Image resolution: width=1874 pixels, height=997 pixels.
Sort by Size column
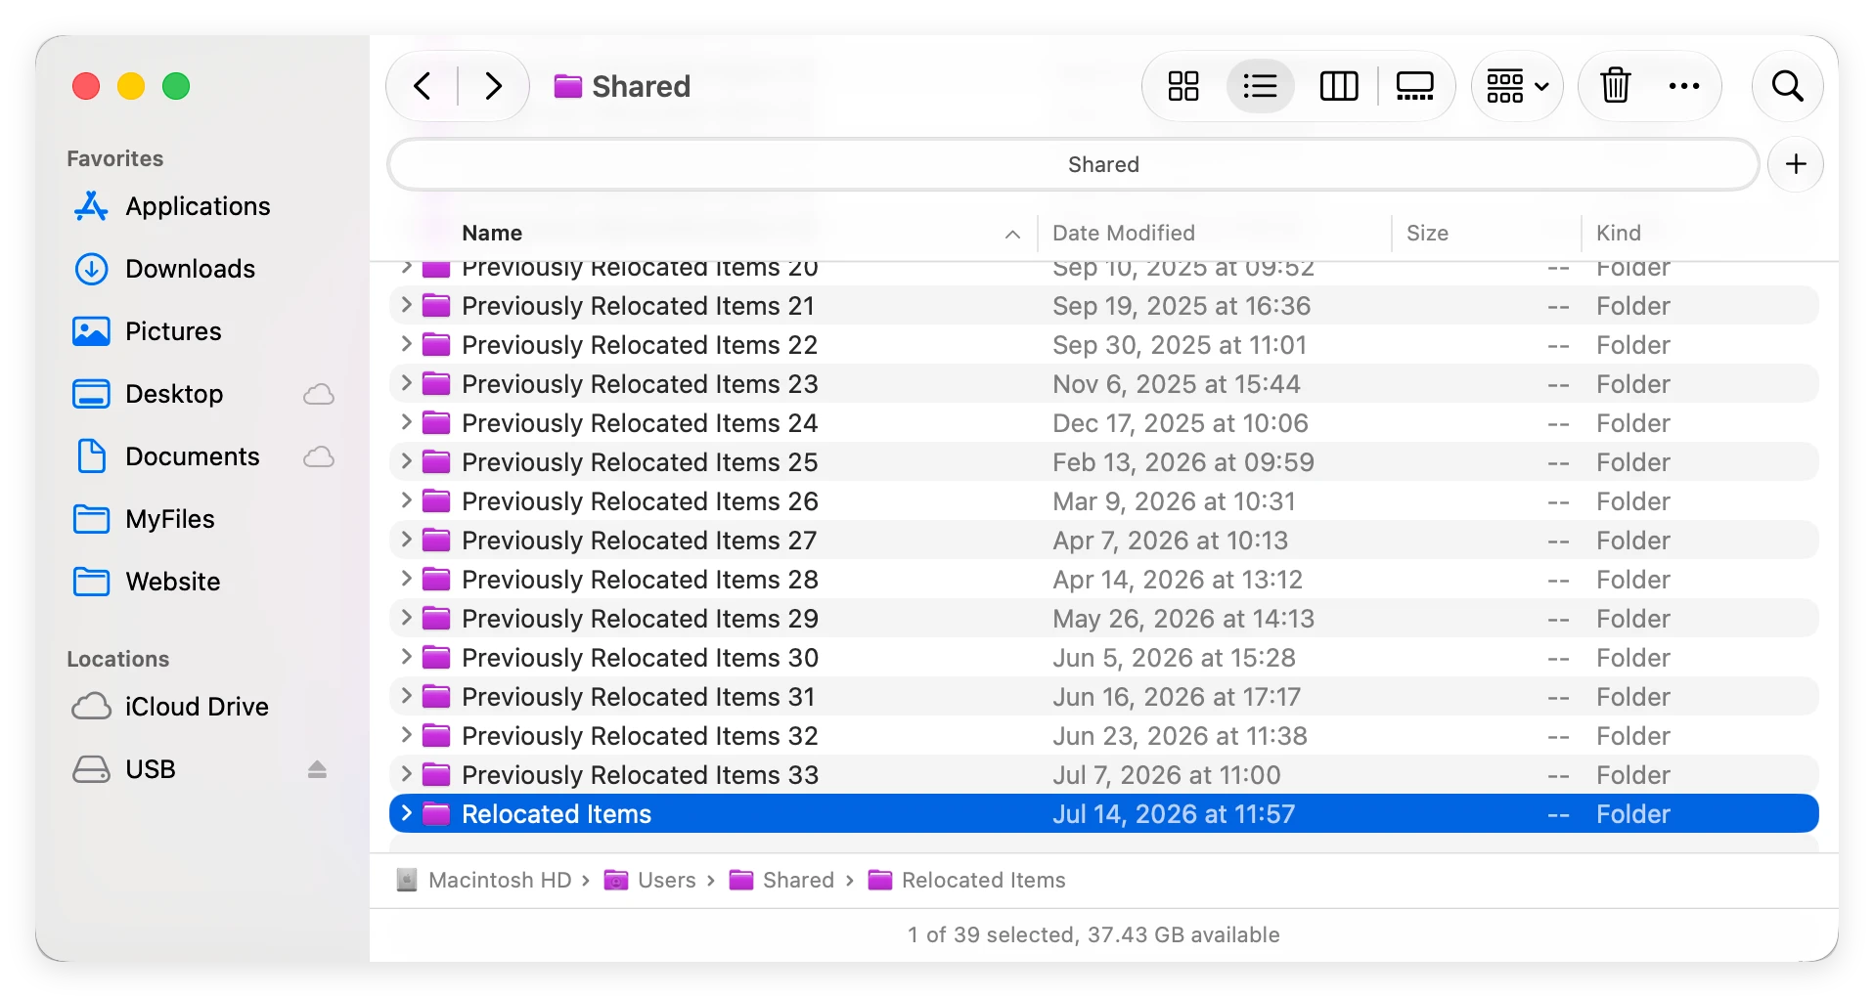(x=1427, y=233)
